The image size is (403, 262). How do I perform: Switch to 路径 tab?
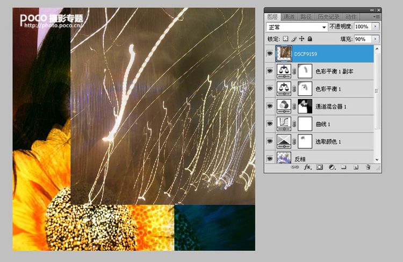click(306, 17)
